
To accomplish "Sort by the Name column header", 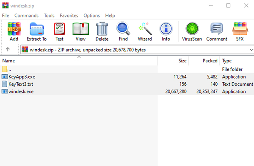I will [79, 61].
